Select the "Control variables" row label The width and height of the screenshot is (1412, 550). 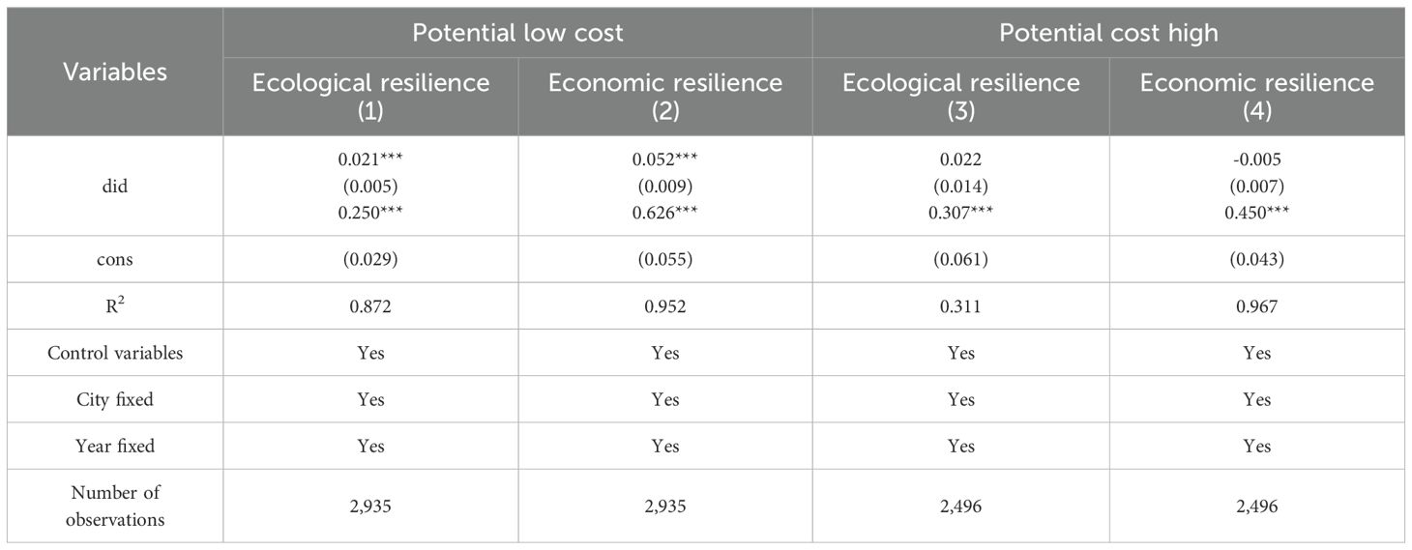pos(115,353)
